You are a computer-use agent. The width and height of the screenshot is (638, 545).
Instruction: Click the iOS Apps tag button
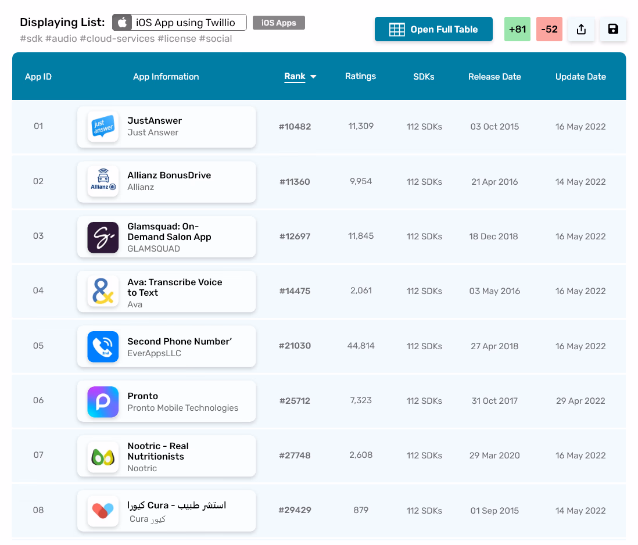pyautogui.click(x=279, y=23)
